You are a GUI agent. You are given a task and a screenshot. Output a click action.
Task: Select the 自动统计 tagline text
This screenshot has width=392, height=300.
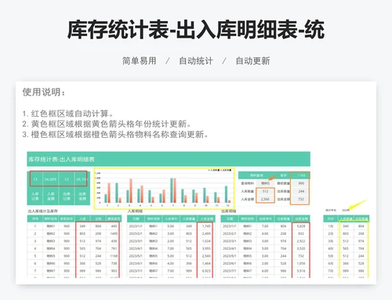tap(196, 61)
